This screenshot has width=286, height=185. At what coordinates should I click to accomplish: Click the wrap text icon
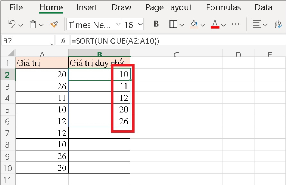[278, 24]
